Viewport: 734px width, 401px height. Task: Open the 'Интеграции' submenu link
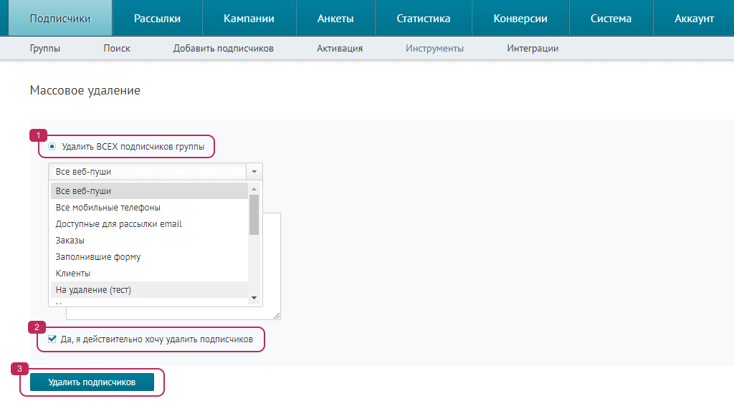coord(533,49)
